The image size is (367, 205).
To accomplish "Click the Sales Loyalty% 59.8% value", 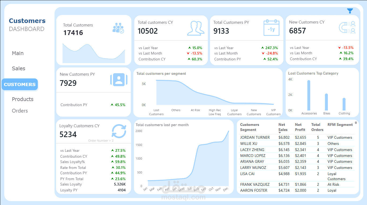I will (120, 162).
